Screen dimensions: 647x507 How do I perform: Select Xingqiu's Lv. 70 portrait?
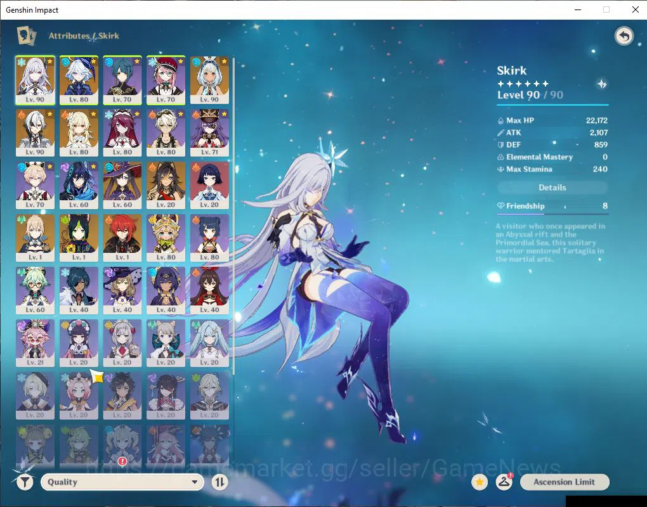coord(122,80)
